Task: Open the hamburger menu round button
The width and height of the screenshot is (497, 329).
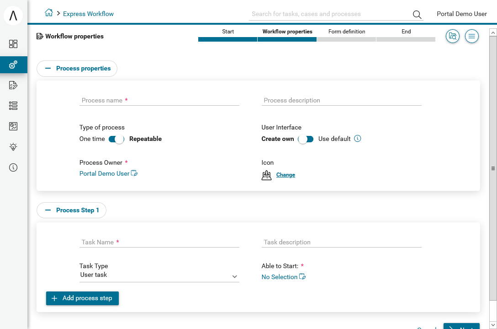Action: coord(471,36)
